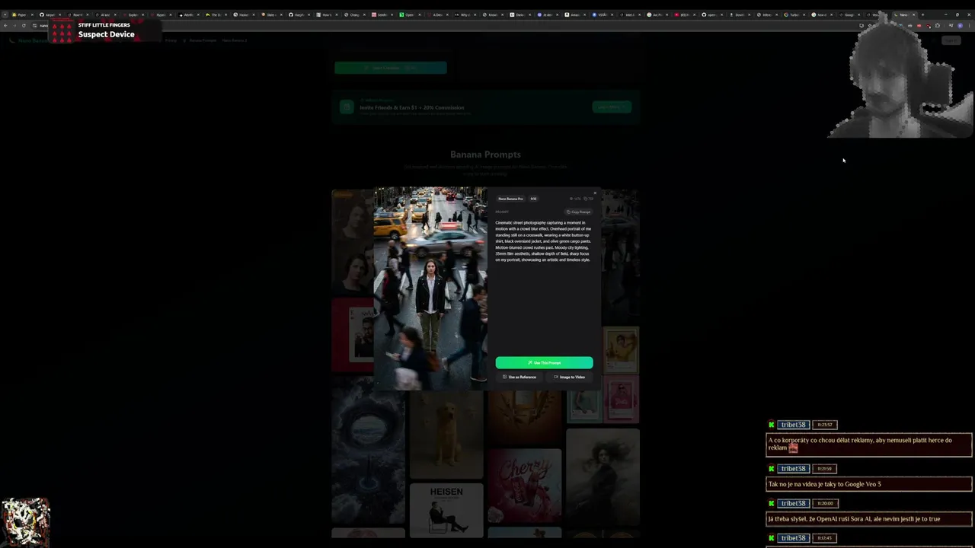Reload the page with browser refresh icon

[24, 25]
